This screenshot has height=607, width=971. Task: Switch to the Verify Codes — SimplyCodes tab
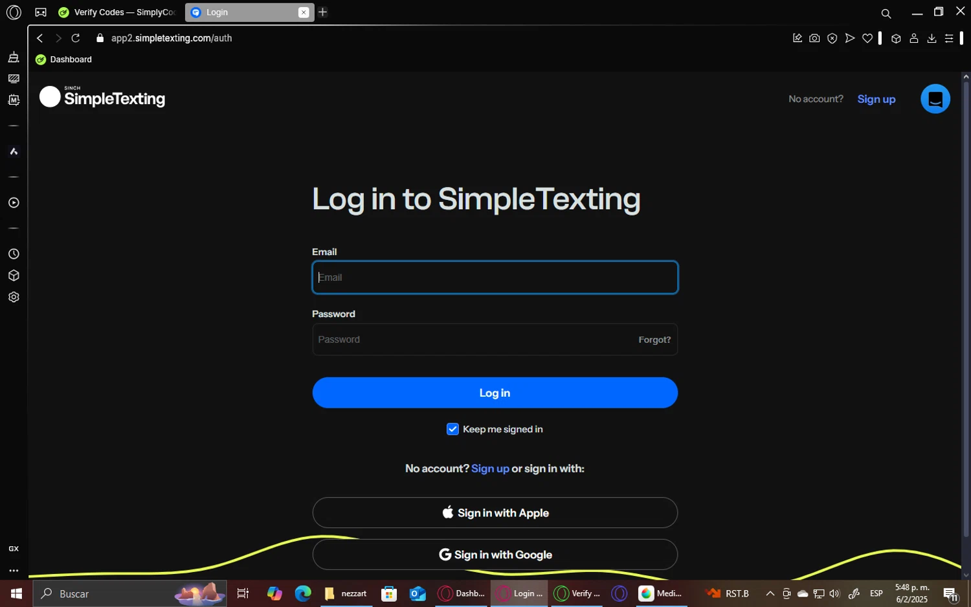[117, 12]
